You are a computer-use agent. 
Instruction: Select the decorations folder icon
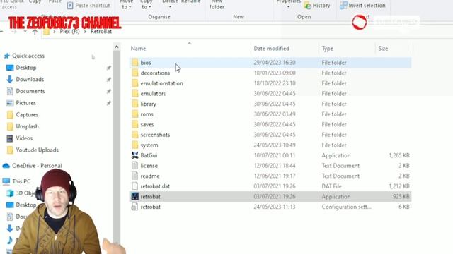(135, 73)
